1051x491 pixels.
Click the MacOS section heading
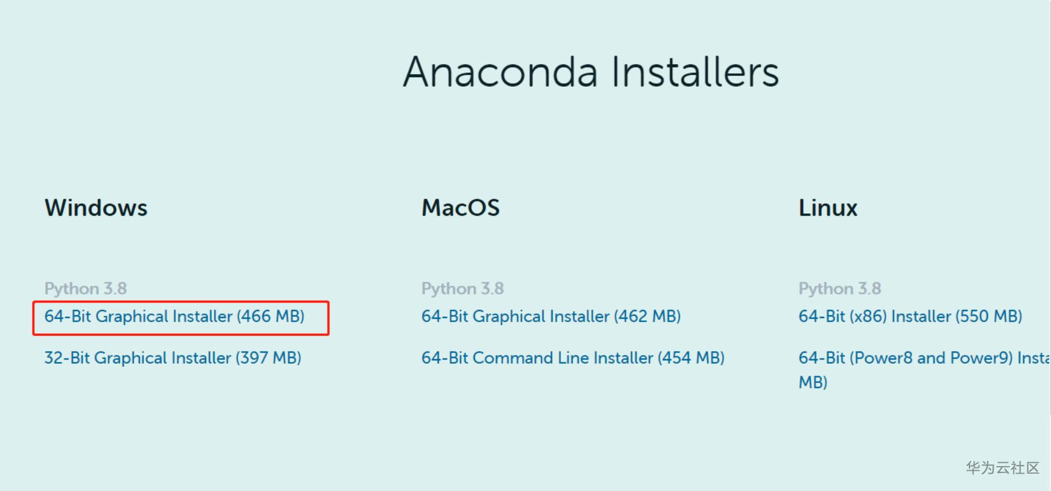[x=460, y=208]
